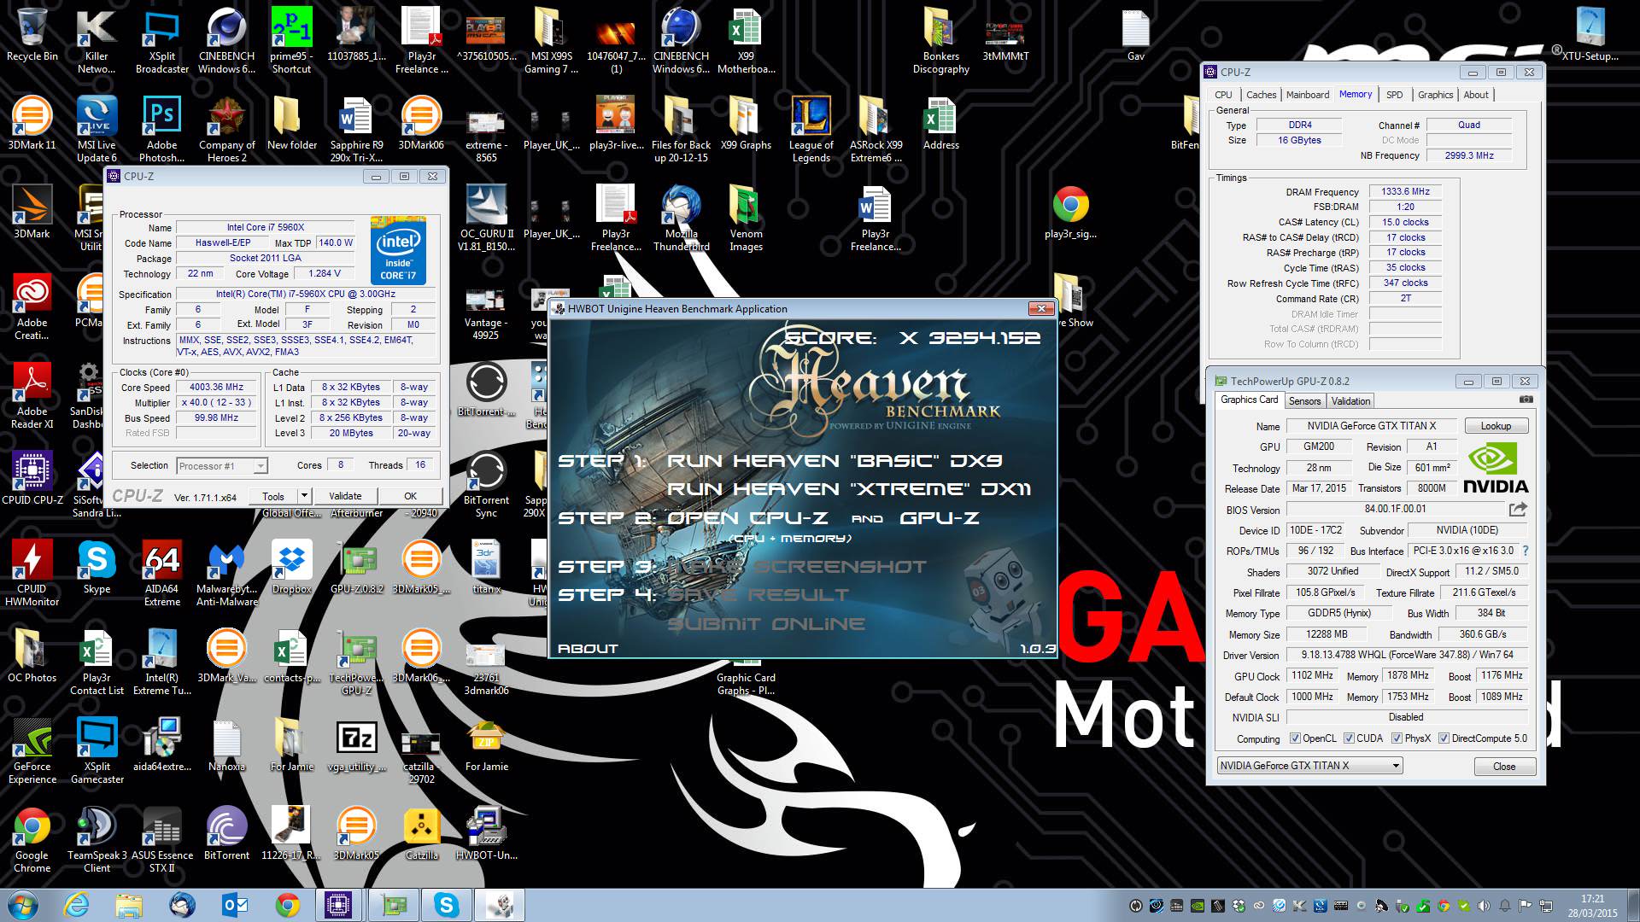Screen dimensions: 1640x922
Task: Open the Skype taskbar button
Action: pyautogui.click(x=446, y=905)
